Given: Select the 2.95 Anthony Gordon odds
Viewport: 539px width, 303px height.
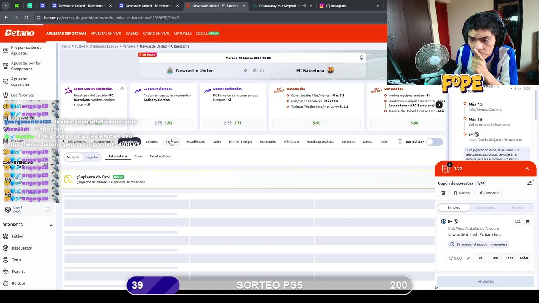Looking at the screenshot, I should click(x=163, y=123).
